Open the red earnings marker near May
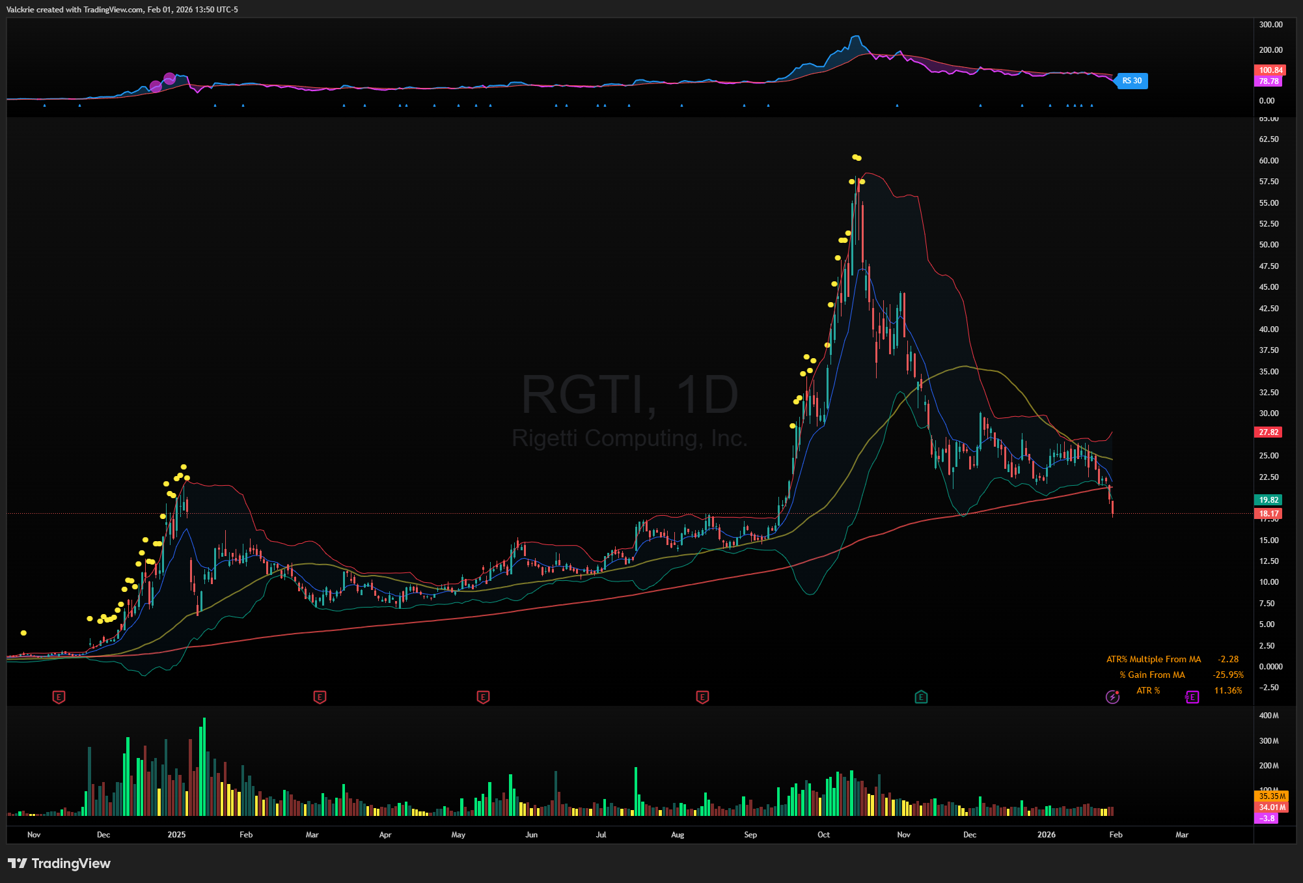Image resolution: width=1303 pixels, height=883 pixels. coord(483,697)
